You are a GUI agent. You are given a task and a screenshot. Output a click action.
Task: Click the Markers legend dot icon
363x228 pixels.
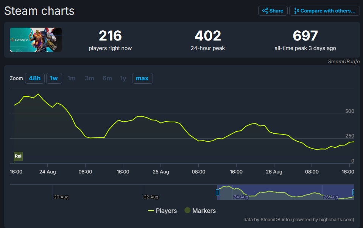(187, 211)
